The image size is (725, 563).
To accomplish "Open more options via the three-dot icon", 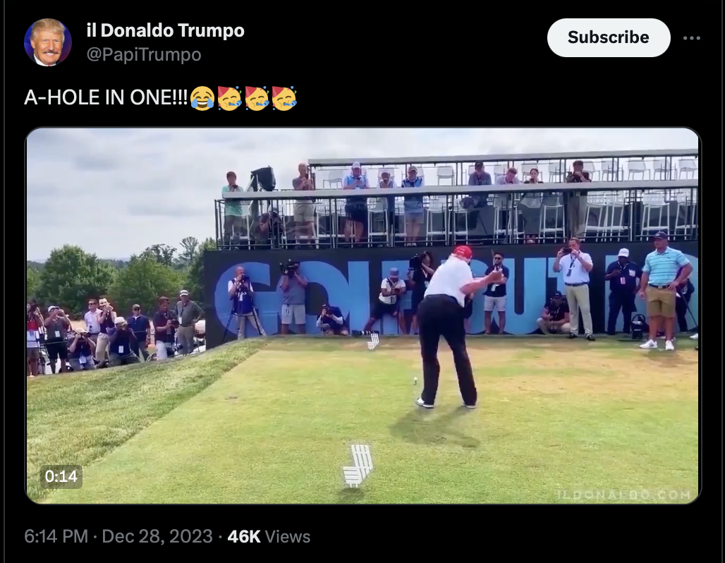I will [x=691, y=38].
